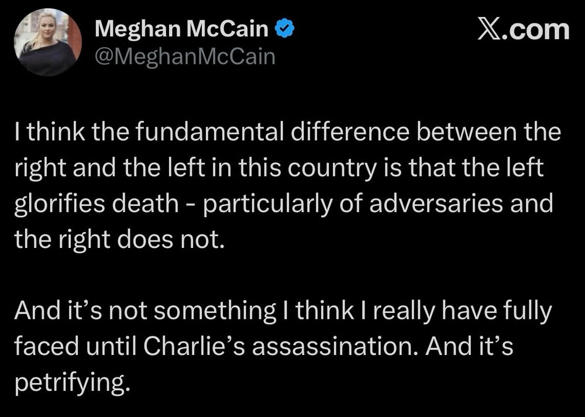Click the word "really" in the tweet

(404, 311)
